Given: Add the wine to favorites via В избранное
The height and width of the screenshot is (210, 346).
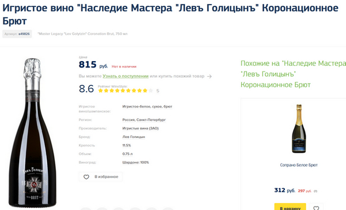Looking at the screenshot, I should tap(100, 177).
